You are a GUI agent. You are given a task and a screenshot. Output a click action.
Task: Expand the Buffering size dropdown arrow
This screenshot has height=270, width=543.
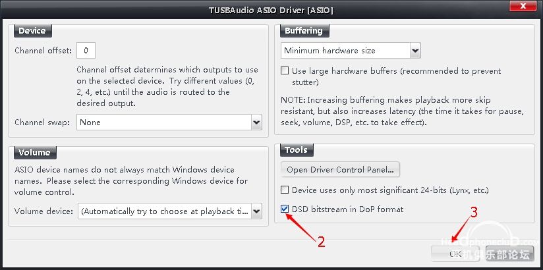[x=415, y=51]
